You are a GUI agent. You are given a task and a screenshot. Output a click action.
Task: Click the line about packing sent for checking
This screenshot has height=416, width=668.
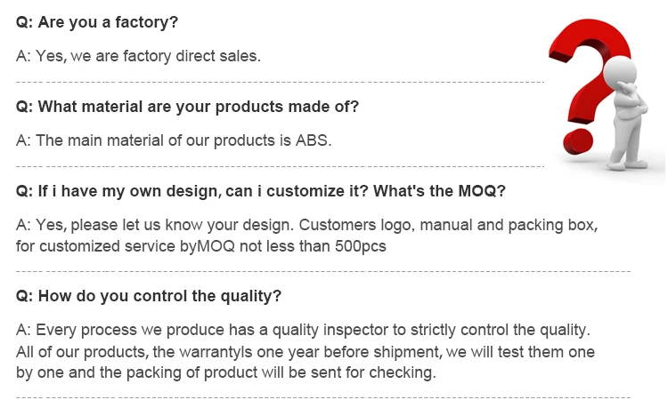point(226,372)
